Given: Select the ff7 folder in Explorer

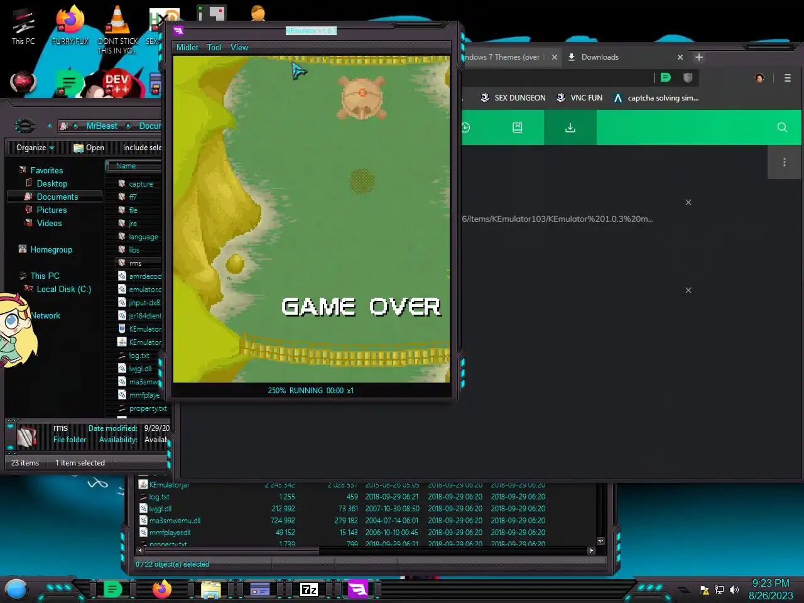Looking at the screenshot, I should 133,197.
